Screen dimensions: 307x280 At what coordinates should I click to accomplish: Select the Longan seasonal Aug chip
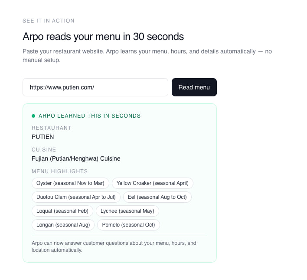tap(63, 225)
